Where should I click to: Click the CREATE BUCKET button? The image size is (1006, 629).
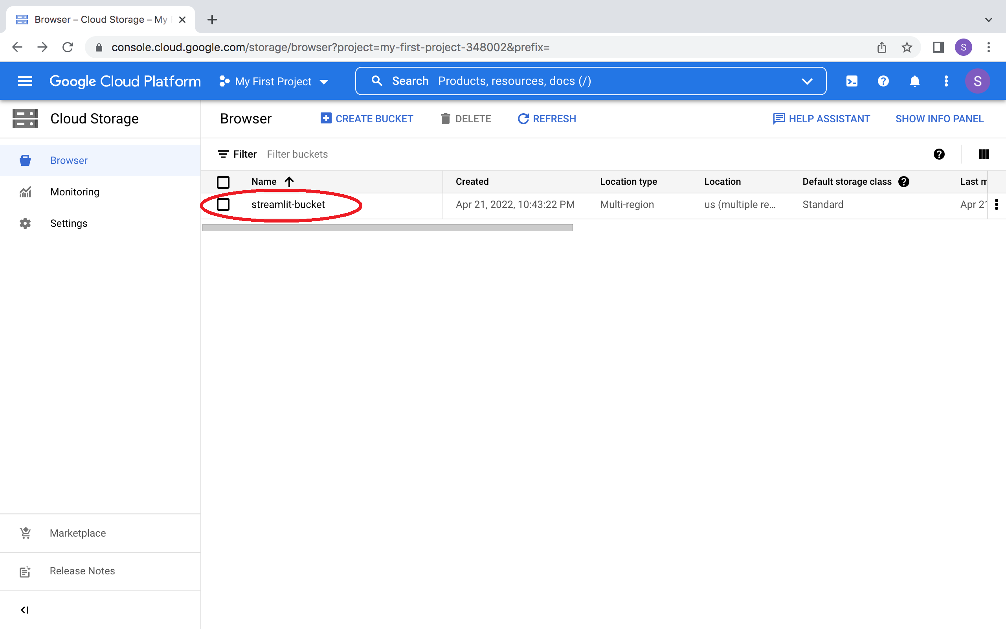(367, 119)
